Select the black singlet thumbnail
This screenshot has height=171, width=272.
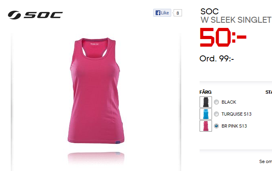[x=206, y=102]
